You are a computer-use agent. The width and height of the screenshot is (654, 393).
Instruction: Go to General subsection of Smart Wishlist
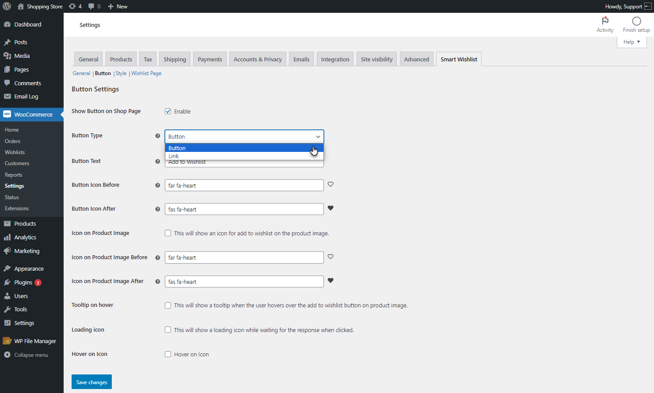point(81,73)
